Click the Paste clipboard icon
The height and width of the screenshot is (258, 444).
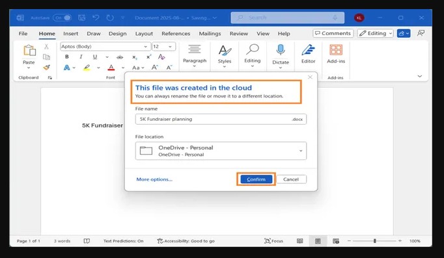point(29,51)
